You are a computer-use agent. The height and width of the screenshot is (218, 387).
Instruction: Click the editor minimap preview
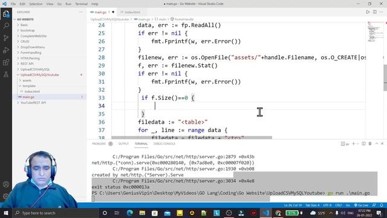point(375,31)
